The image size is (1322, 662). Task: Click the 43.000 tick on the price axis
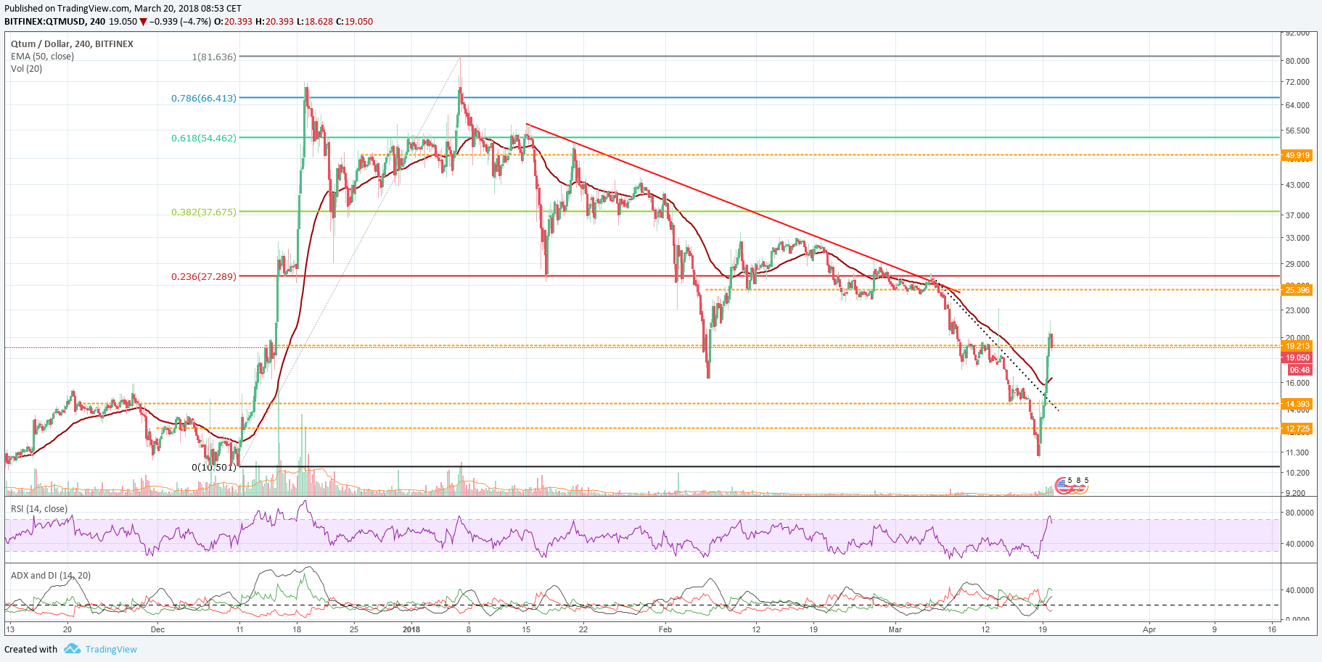[1297, 186]
